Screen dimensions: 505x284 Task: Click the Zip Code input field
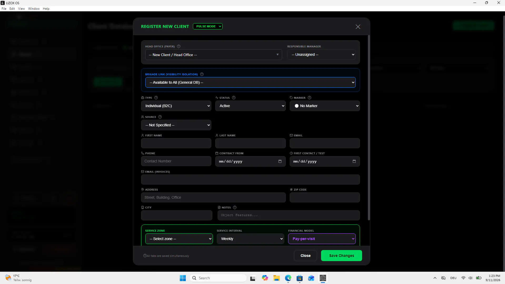[325, 197]
